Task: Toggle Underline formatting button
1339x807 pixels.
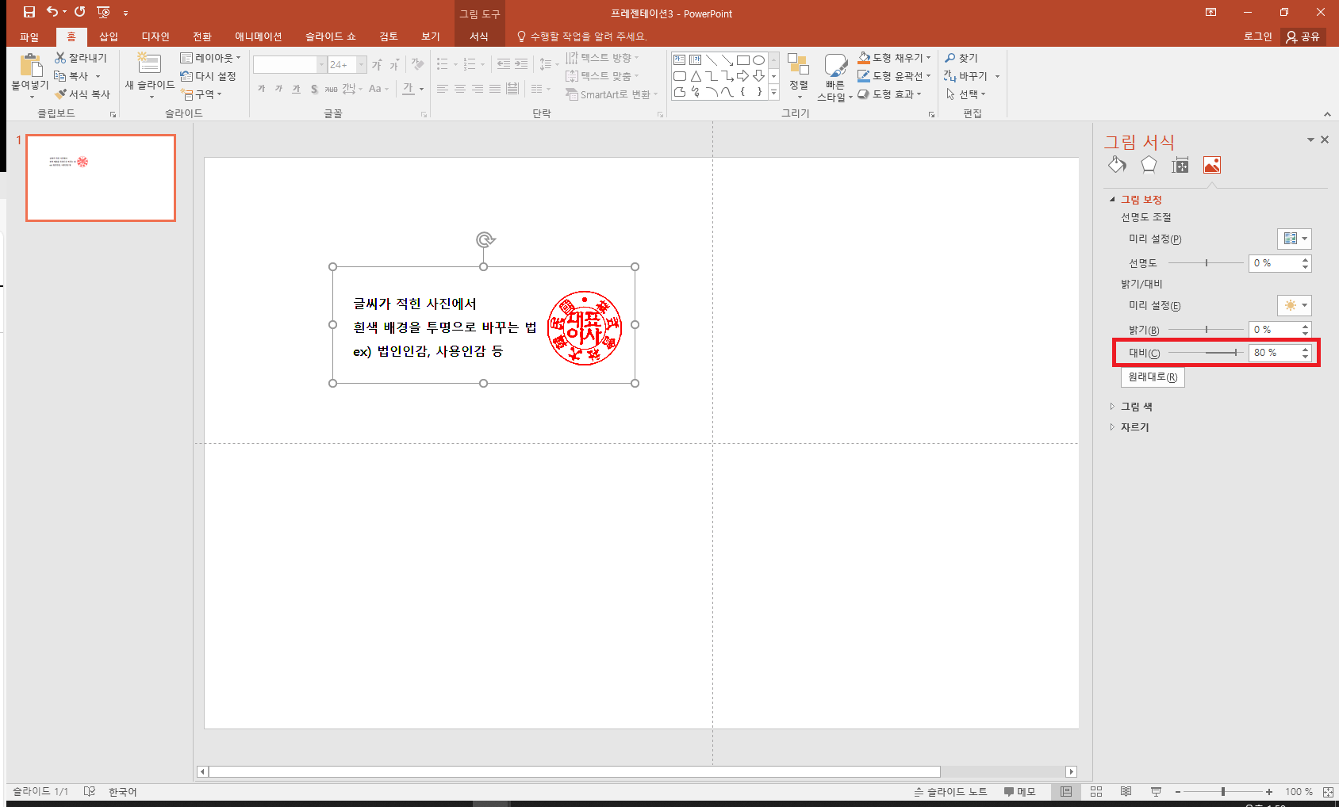Action: [296, 89]
